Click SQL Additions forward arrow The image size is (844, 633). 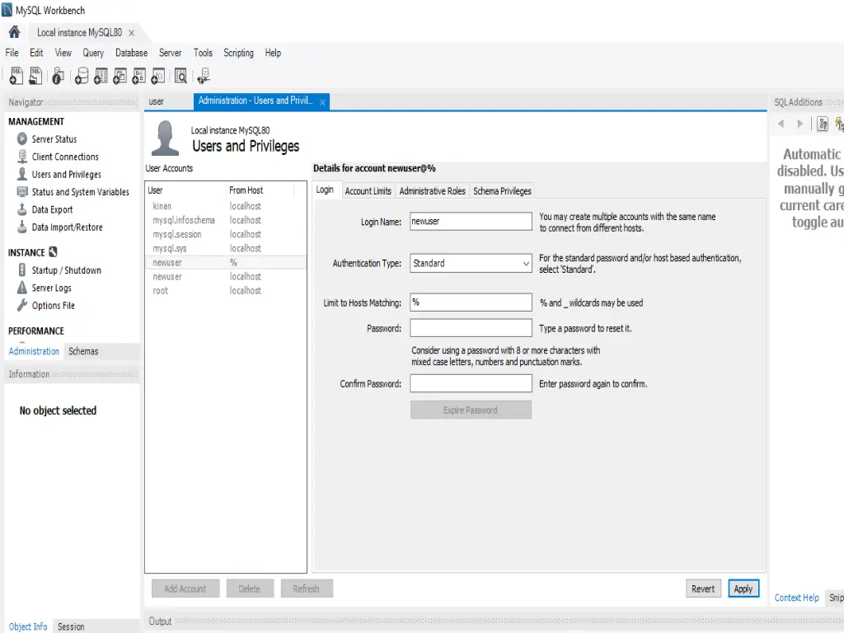(799, 124)
